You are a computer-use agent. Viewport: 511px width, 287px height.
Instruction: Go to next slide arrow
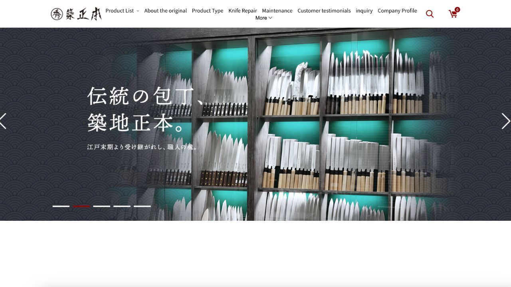click(506, 121)
